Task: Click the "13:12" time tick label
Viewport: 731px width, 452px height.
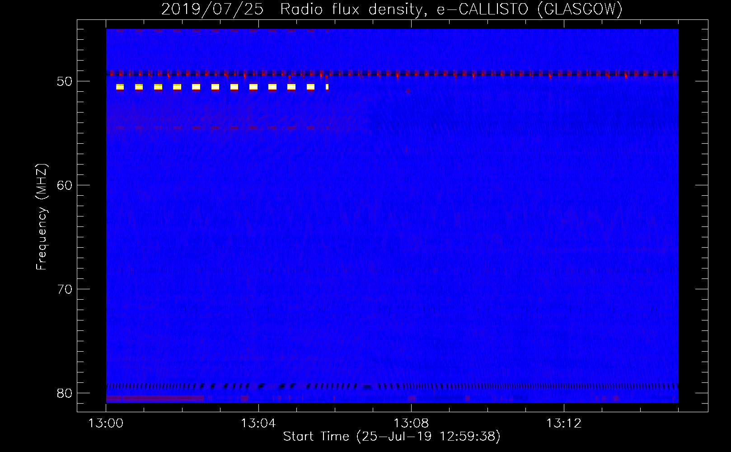Action: coord(564,424)
